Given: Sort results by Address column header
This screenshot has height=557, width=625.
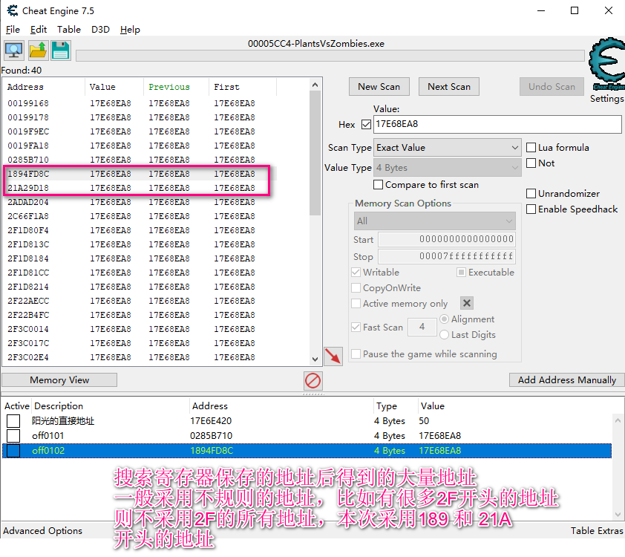Looking at the screenshot, I should tap(44, 87).
